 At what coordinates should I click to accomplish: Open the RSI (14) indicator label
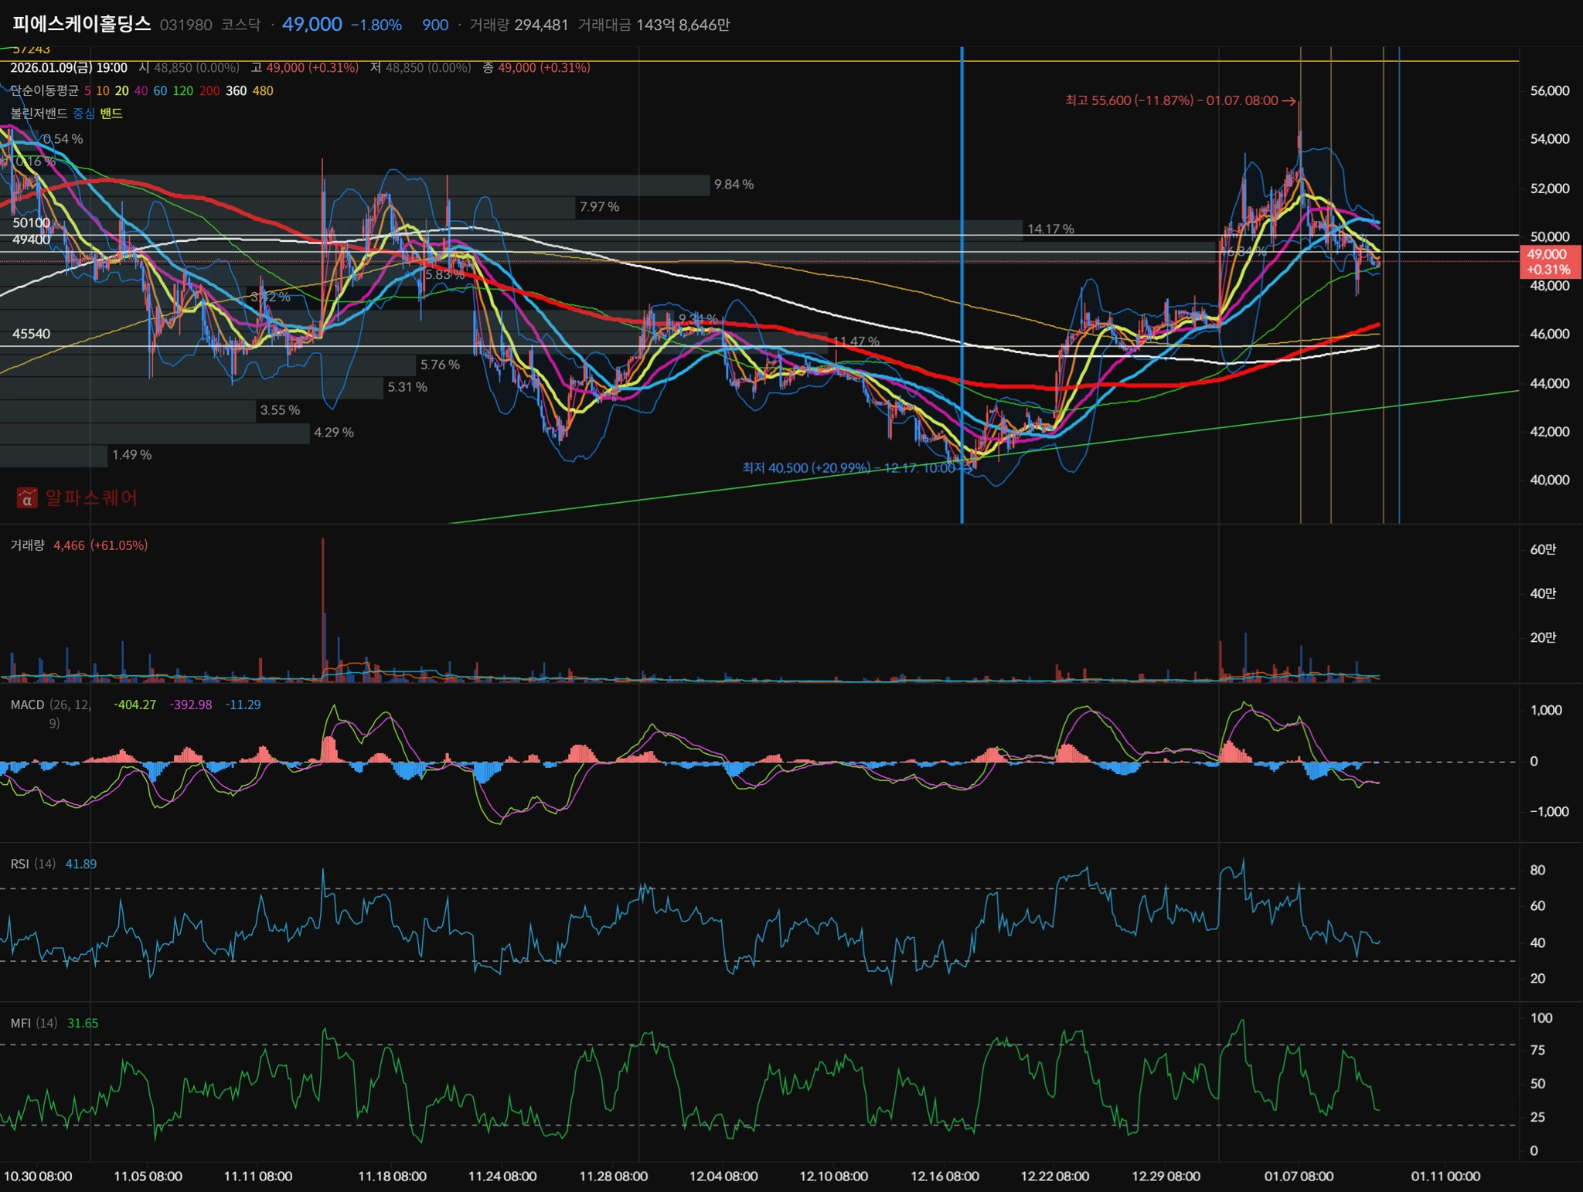(x=32, y=864)
